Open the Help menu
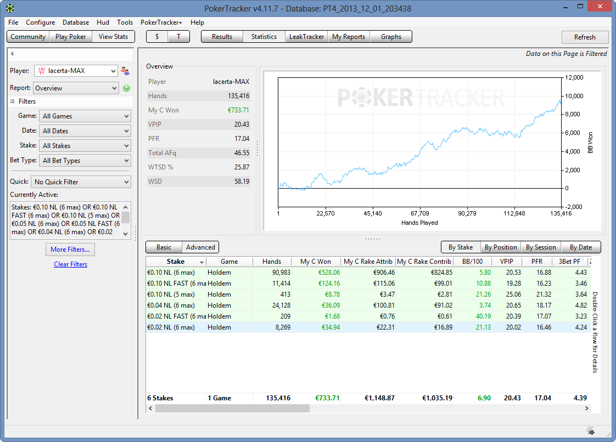Screen dimensions: 616x442 point(197,22)
